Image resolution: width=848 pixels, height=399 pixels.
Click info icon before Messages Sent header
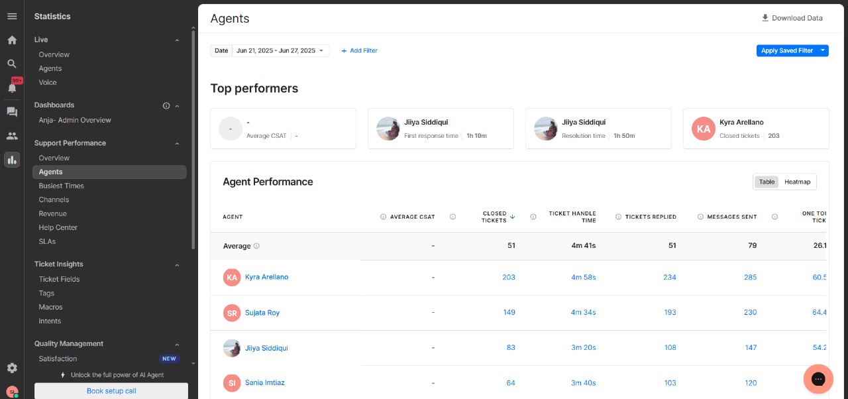[x=700, y=217]
